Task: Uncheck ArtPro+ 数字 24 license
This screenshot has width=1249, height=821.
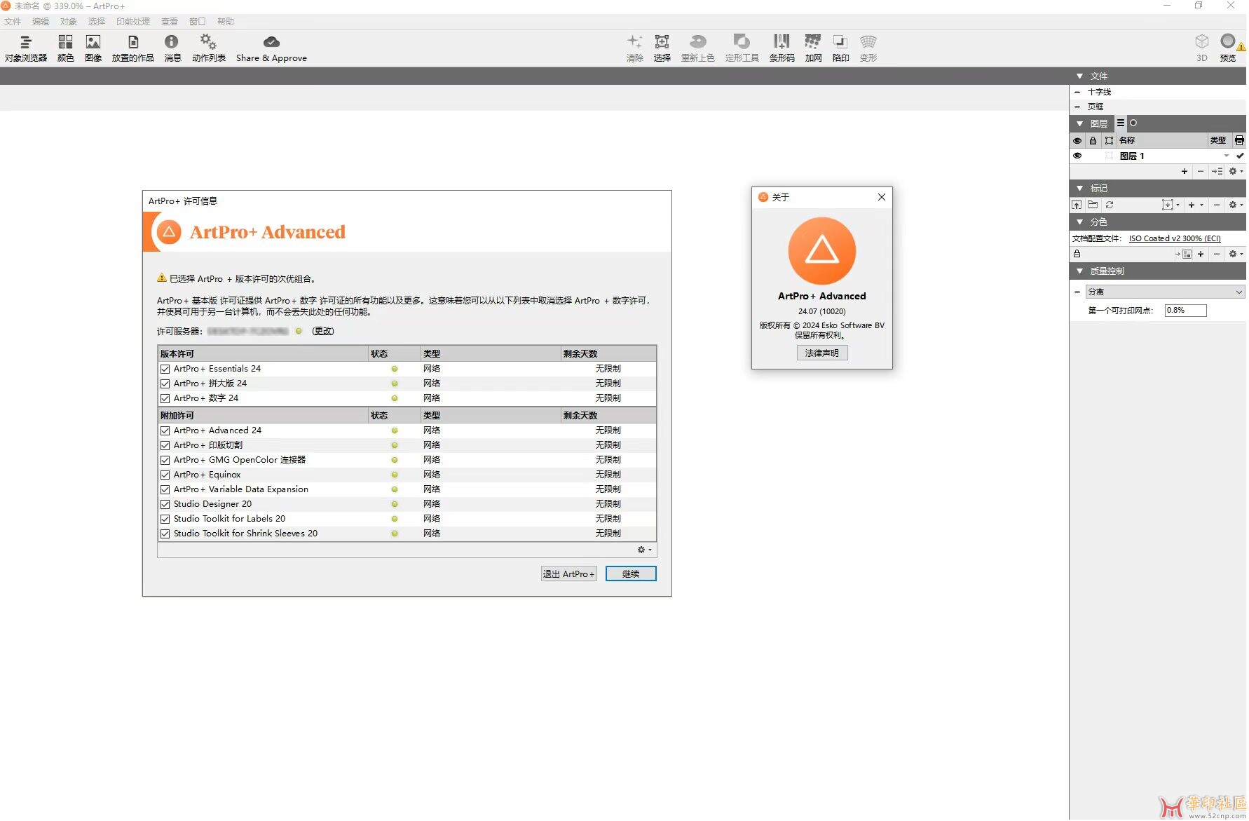Action: [165, 398]
